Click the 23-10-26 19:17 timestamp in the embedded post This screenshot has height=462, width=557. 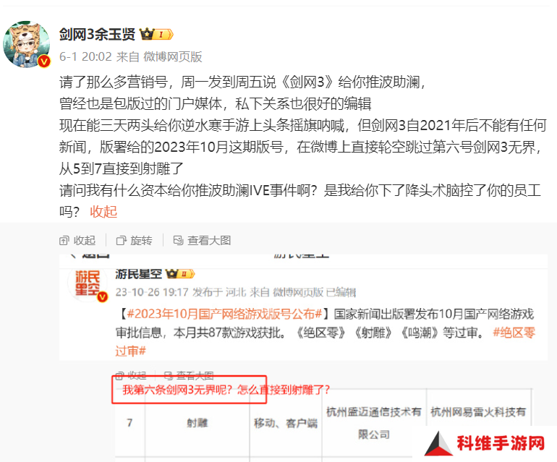151,292
